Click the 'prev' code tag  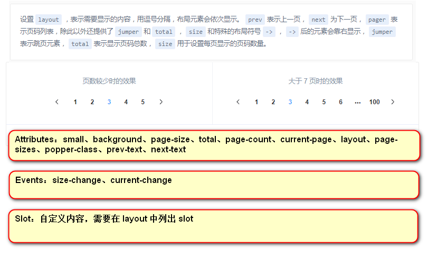coord(255,20)
